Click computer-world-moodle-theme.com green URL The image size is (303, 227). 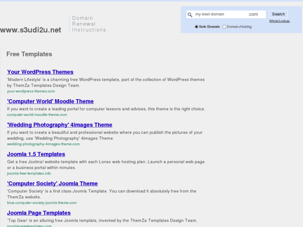37,115
